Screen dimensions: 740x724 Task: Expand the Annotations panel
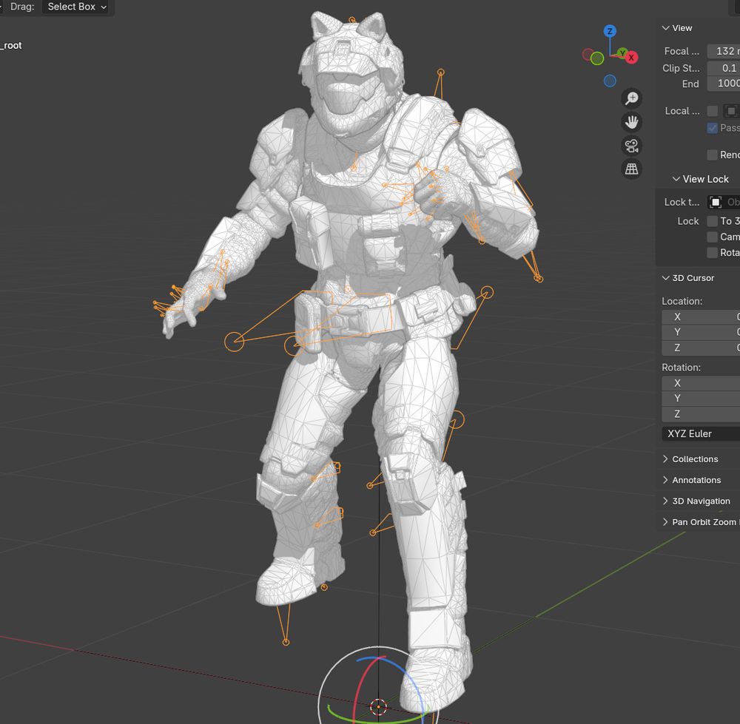(691, 480)
